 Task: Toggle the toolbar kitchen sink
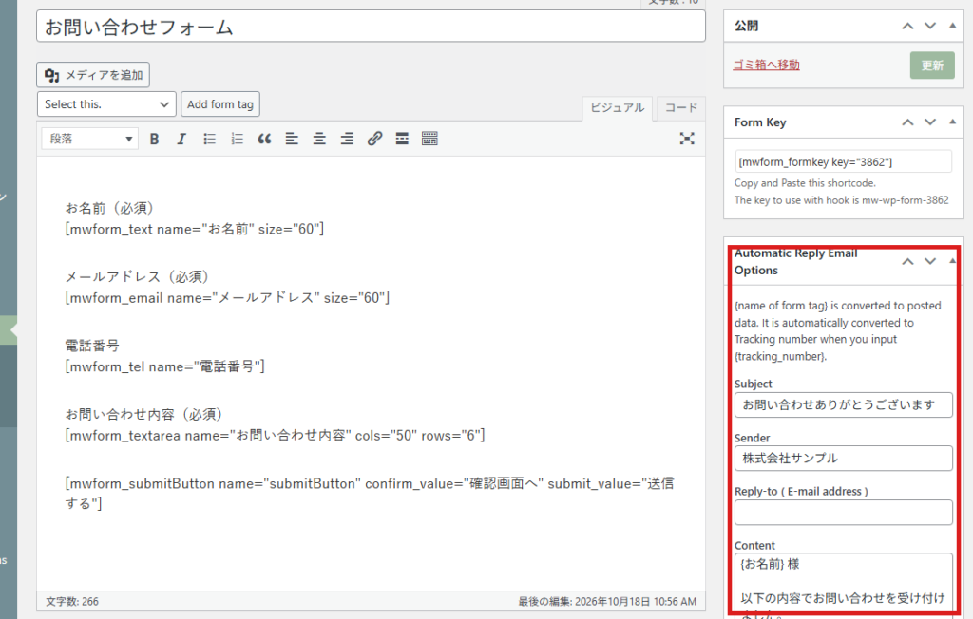point(429,139)
